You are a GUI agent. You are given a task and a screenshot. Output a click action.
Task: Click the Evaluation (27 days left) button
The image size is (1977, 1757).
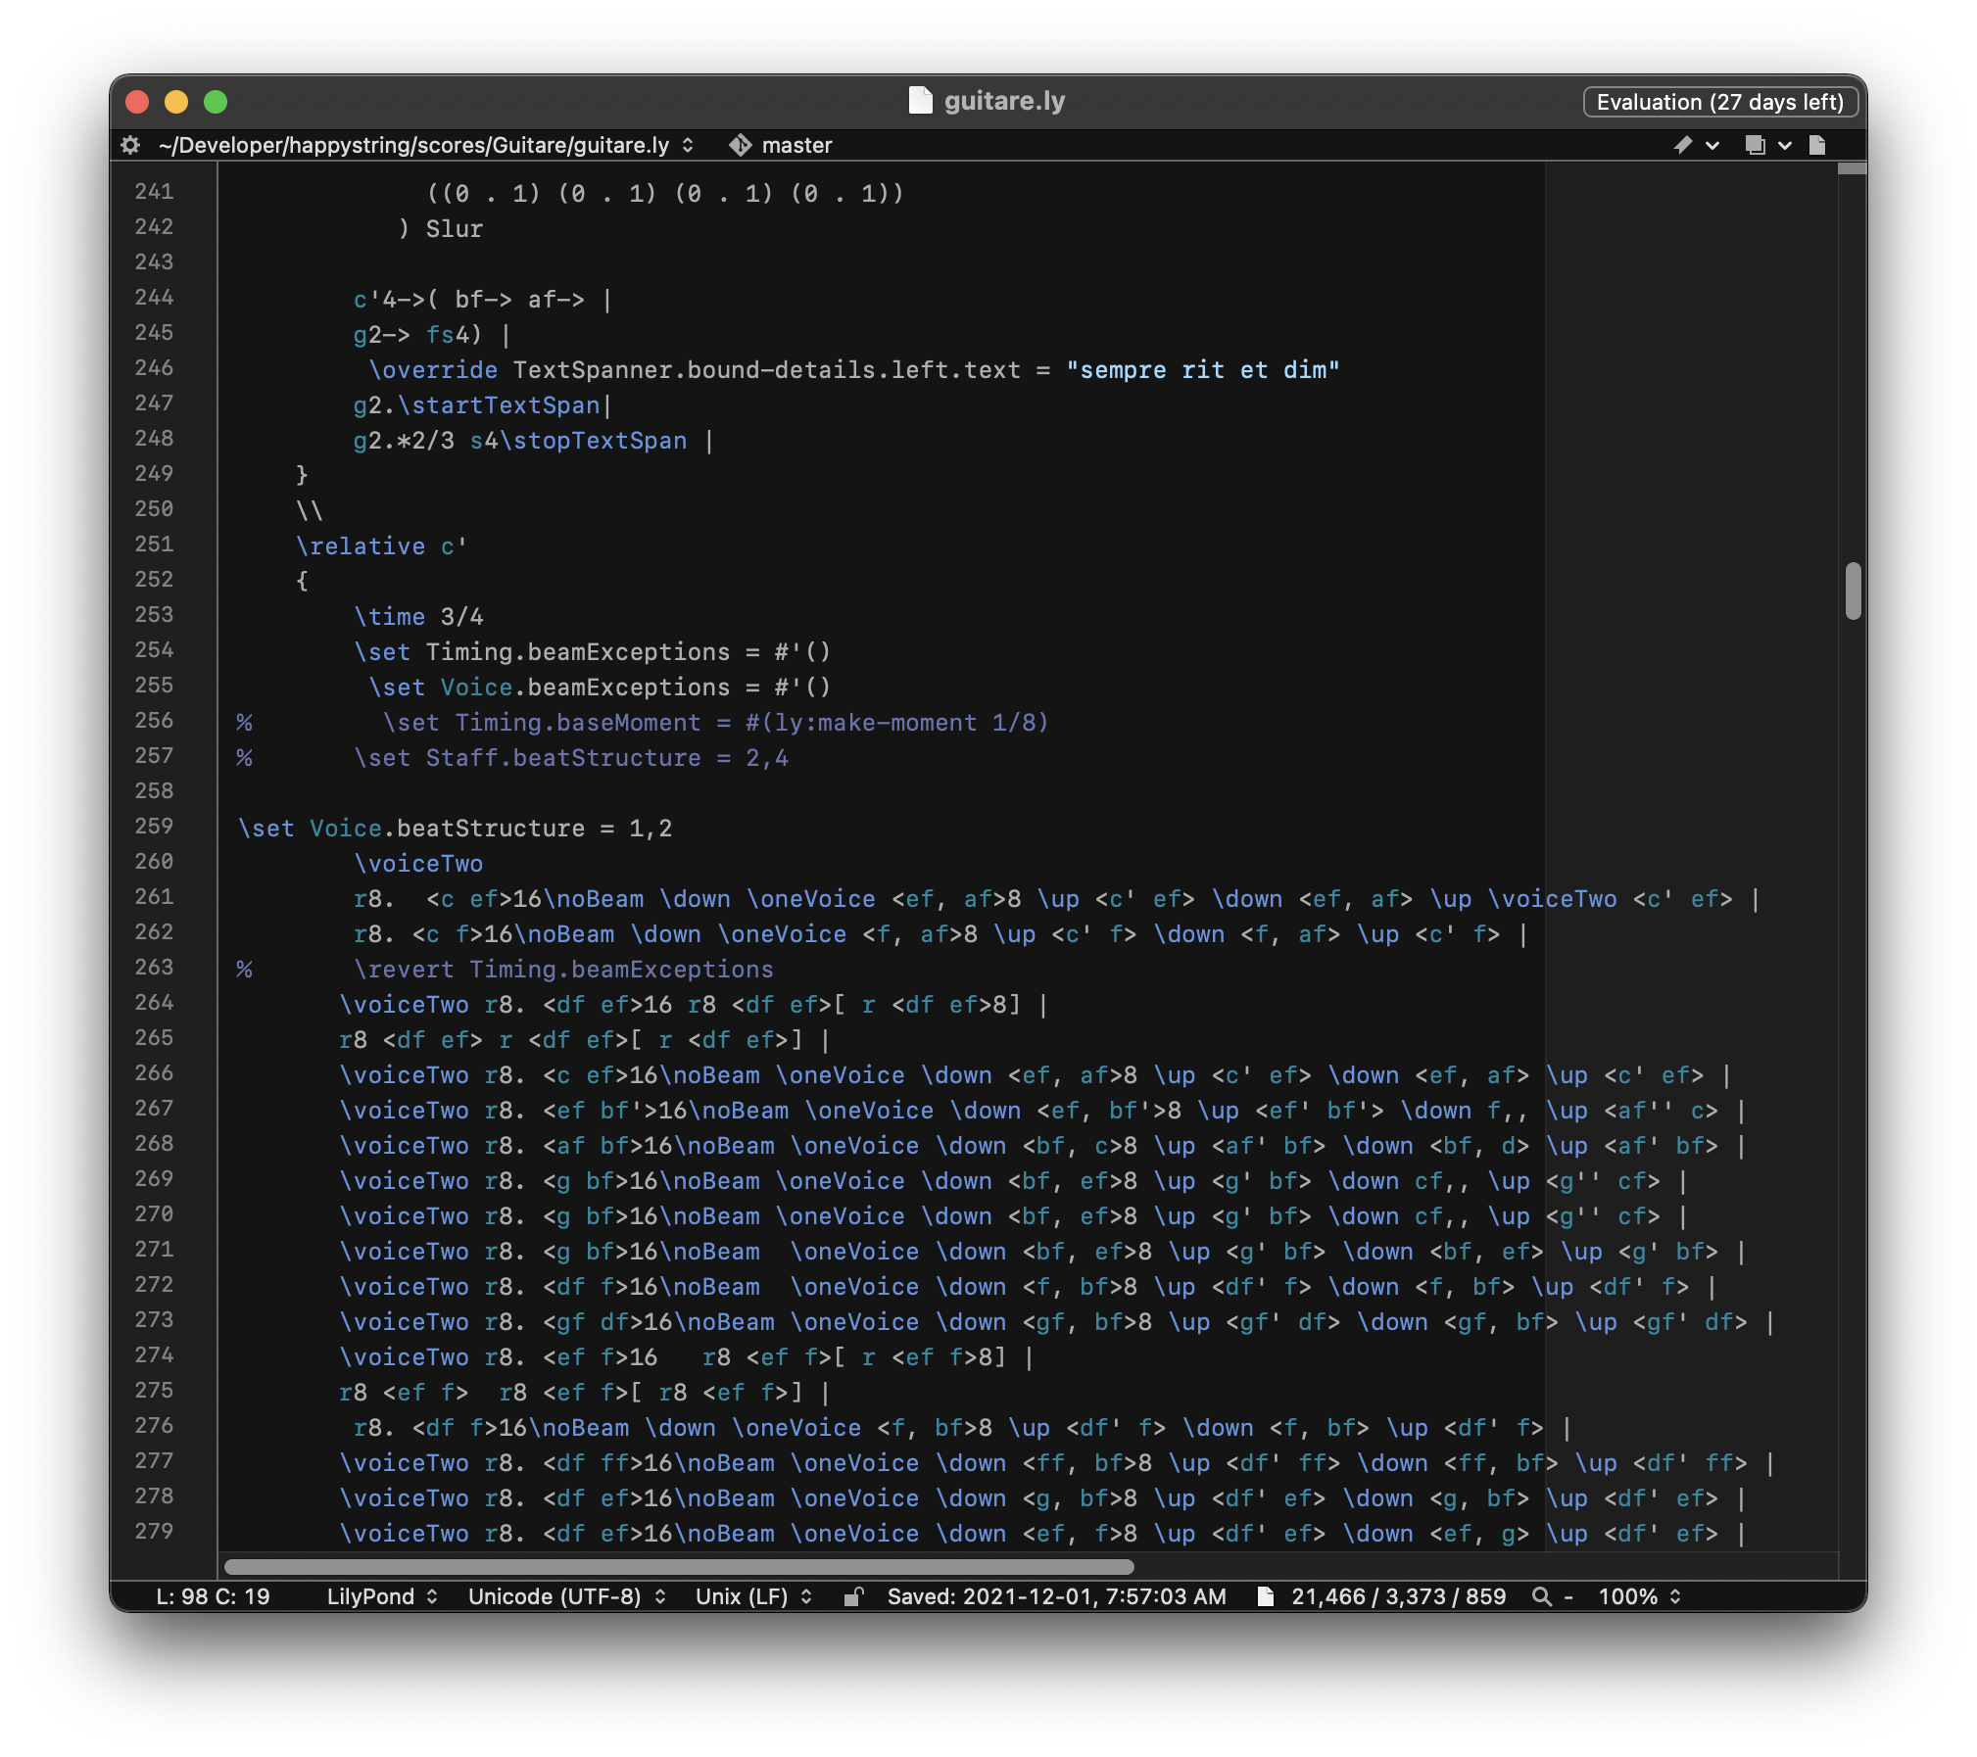pos(1719,101)
